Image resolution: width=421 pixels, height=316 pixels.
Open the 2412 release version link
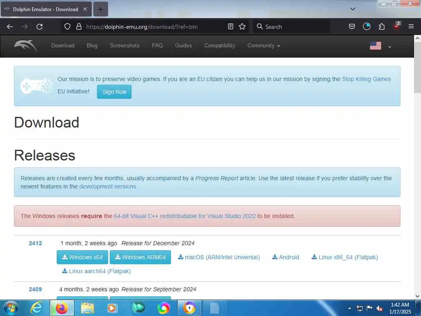pyautogui.click(x=35, y=243)
